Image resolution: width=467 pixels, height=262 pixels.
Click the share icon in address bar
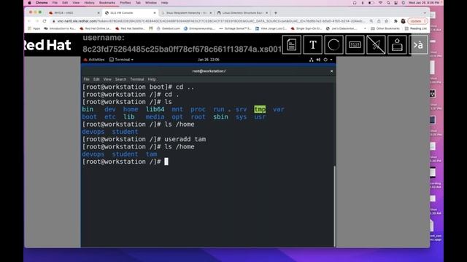pyautogui.click(x=379, y=21)
